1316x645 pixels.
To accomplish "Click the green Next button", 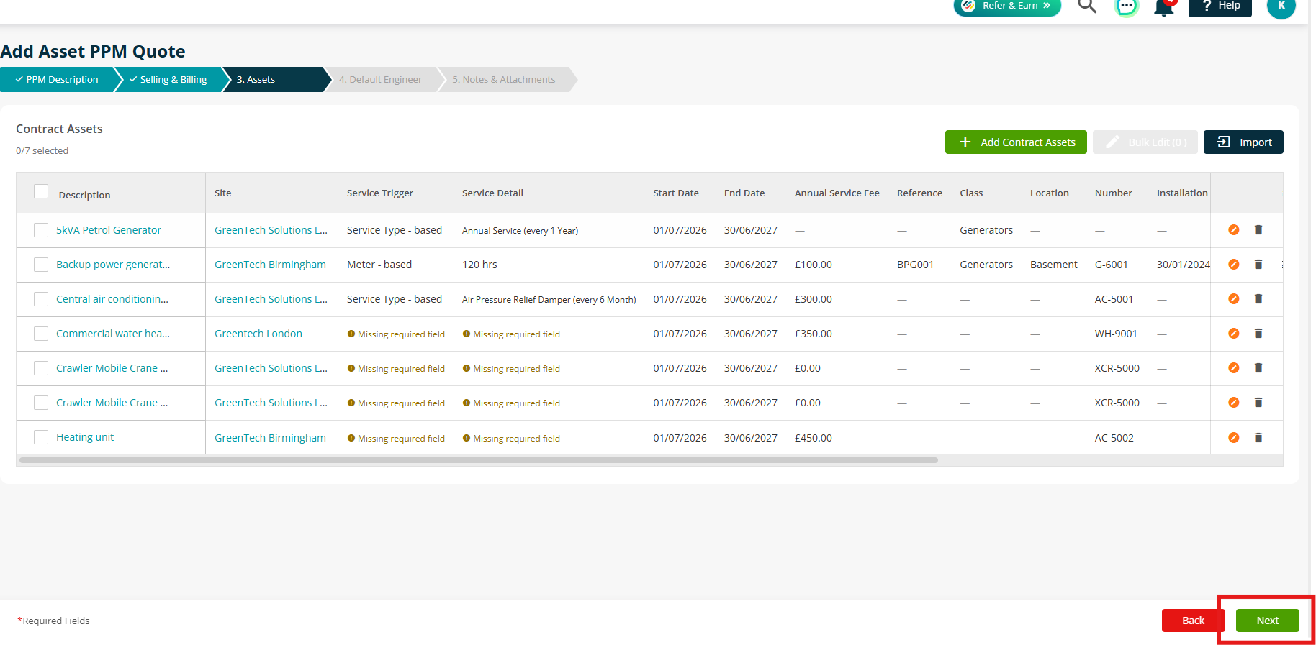I will 1268,621.
